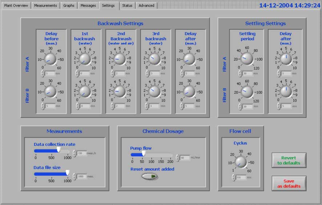The height and width of the screenshot is (205, 322).
Task: Click Filter A 2nd Backwash knob
Action: tap(120, 59)
